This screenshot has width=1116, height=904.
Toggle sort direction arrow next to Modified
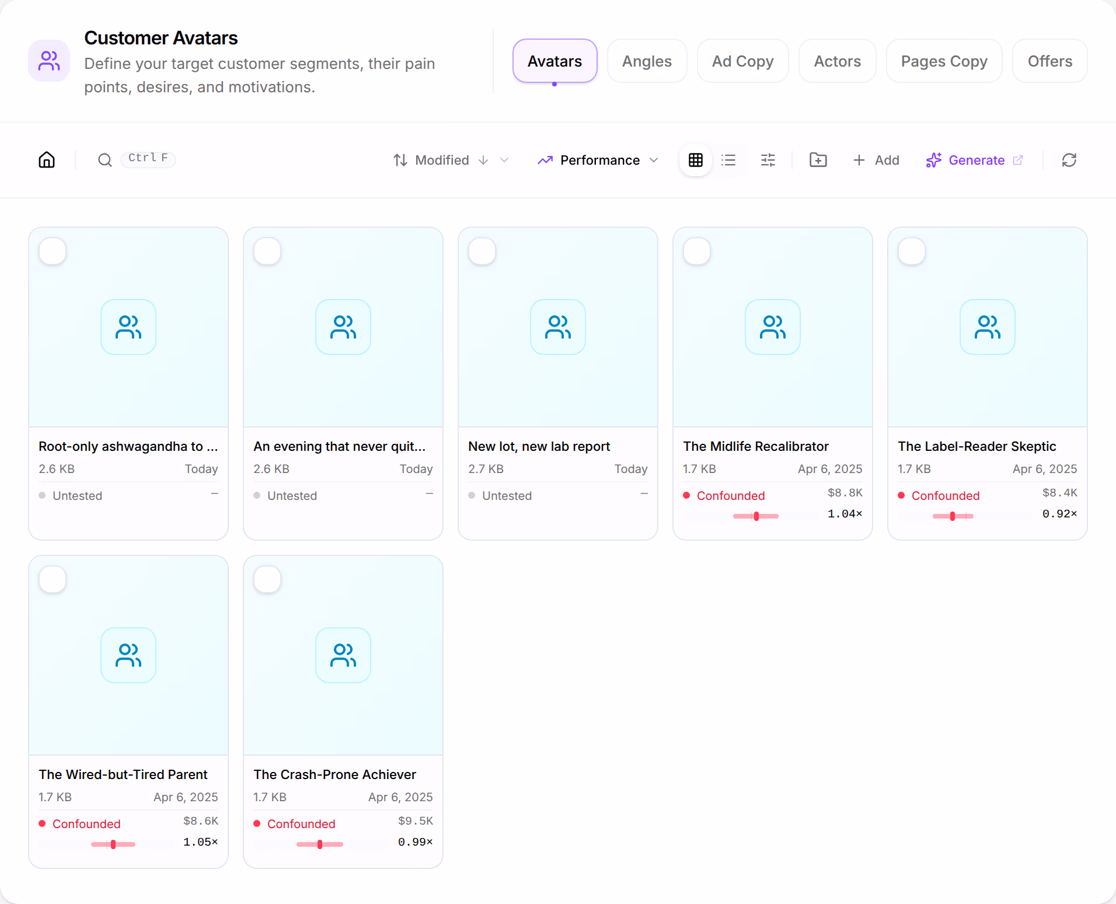click(x=483, y=160)
